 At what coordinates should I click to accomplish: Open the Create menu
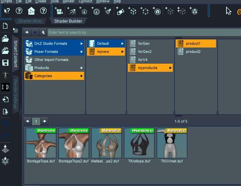(x=41, y=1)
